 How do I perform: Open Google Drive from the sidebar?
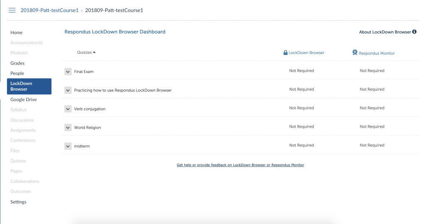23,100
